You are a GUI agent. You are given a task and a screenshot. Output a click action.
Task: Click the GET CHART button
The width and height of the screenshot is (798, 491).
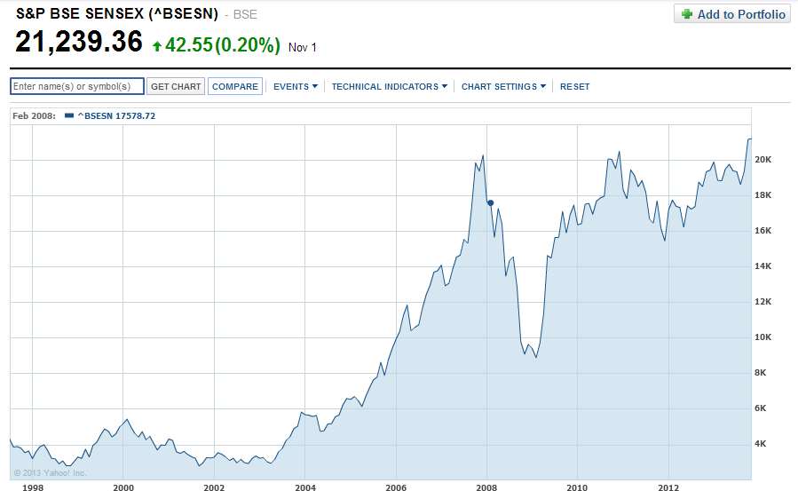[176, 86]
